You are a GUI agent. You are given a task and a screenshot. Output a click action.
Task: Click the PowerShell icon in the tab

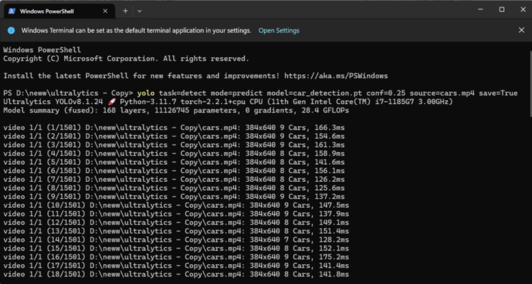pos(12,11)
